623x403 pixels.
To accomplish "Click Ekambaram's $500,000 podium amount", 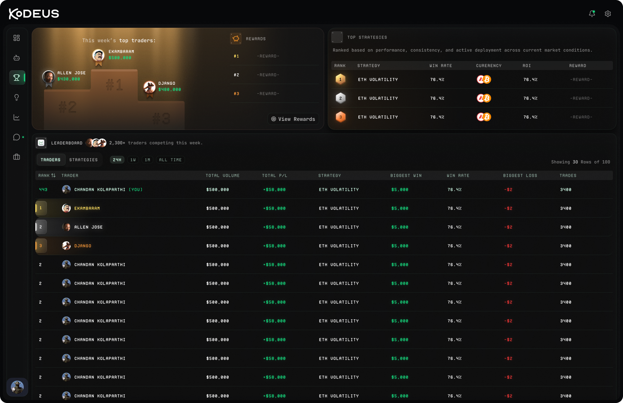I will 120,58.
